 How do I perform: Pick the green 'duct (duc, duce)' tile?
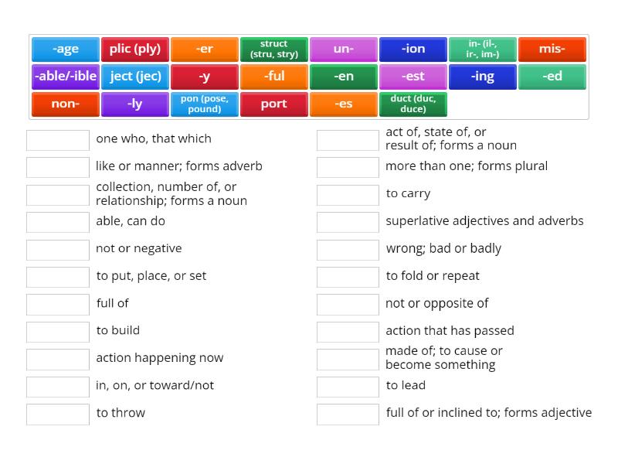pyautogui.click(x=413, y=104)
